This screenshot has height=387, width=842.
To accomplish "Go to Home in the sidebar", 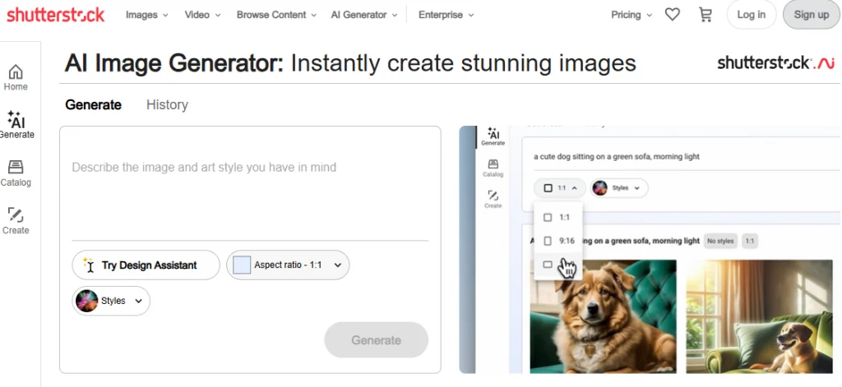I will [16, 77].
